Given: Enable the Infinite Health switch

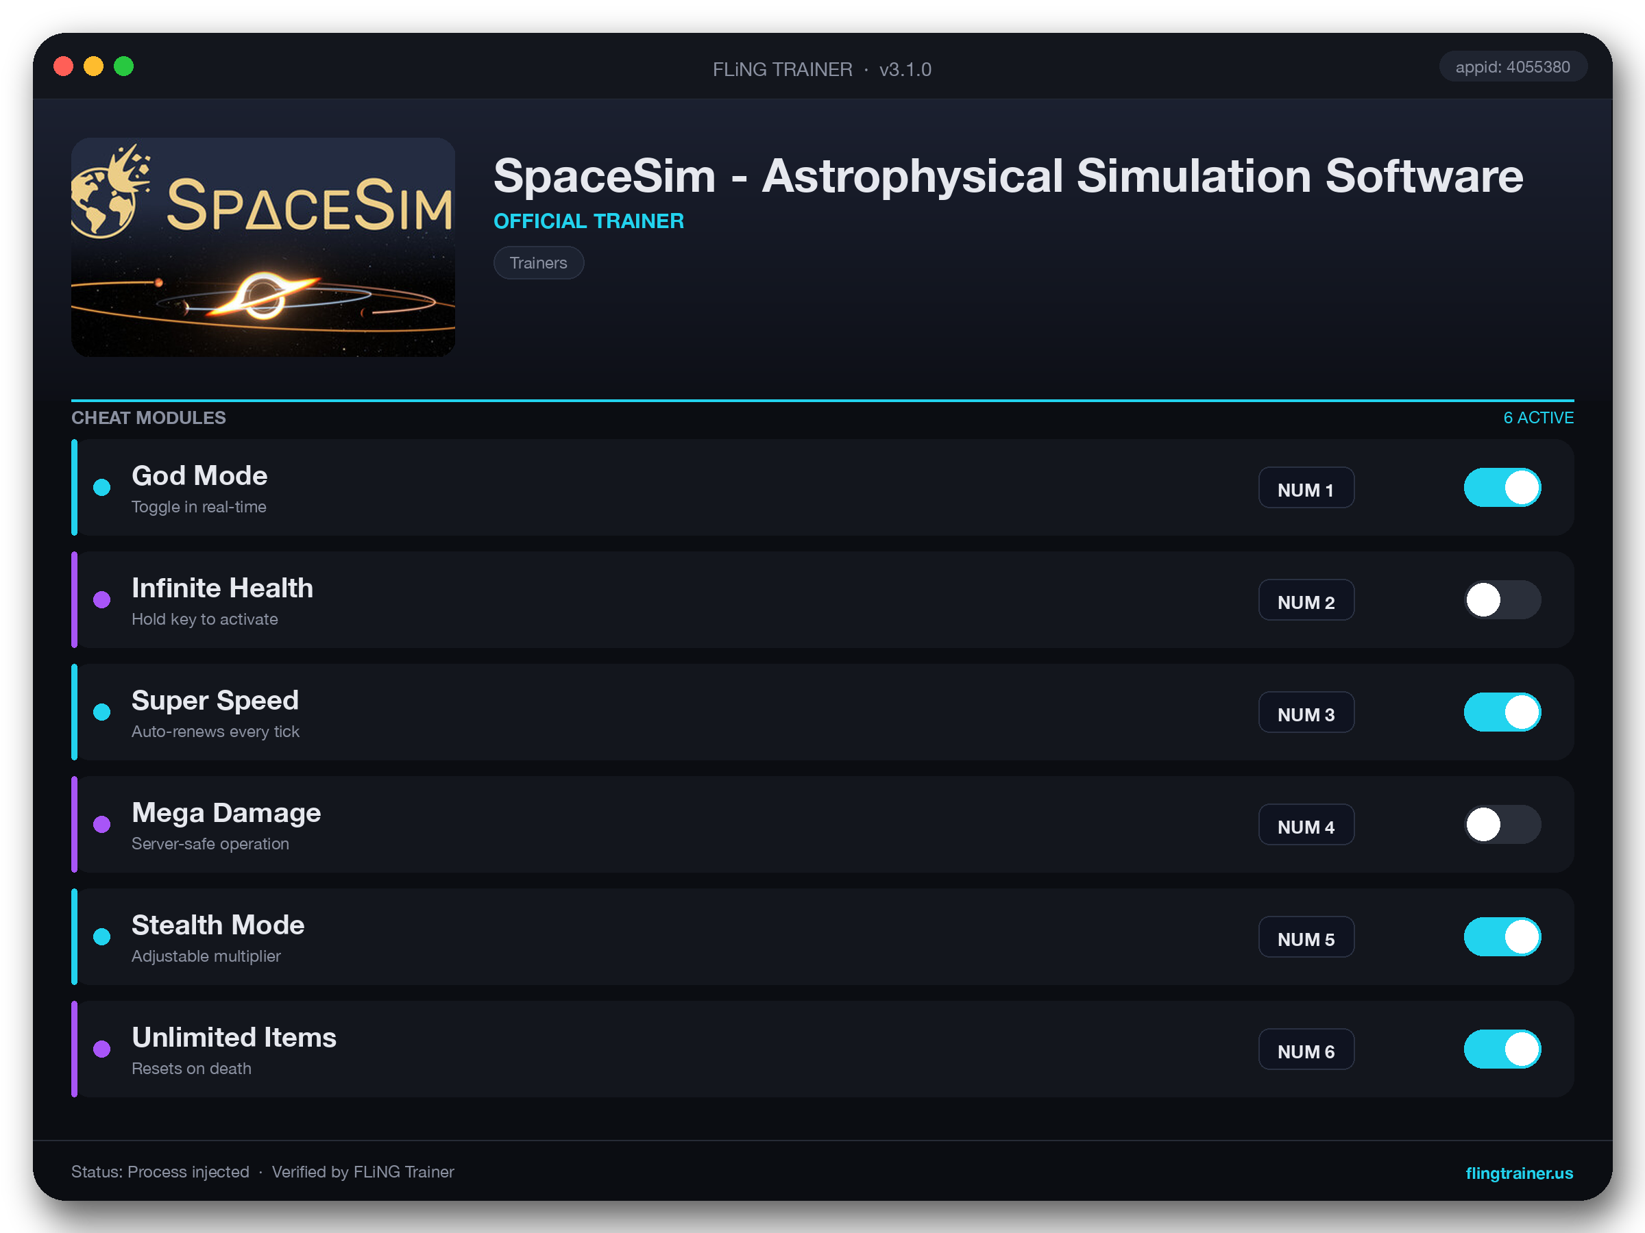Looking at the screenshot, I should [x=1502, y=600].
